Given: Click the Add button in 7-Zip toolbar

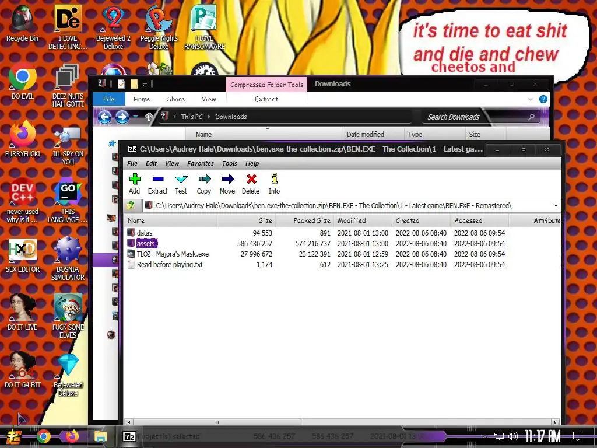Looking at the screenshot, I should point(135,184).
